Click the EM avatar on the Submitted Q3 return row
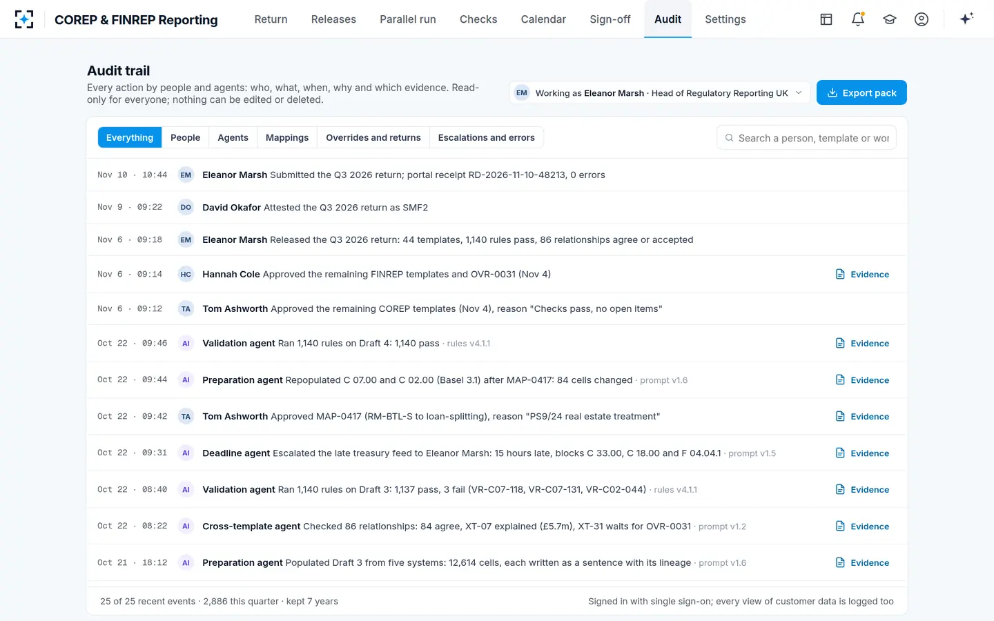 tap(186, 175)
